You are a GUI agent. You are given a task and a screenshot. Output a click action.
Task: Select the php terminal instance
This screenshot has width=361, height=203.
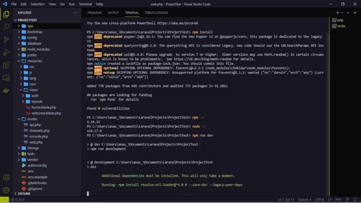tap(338, 20)
